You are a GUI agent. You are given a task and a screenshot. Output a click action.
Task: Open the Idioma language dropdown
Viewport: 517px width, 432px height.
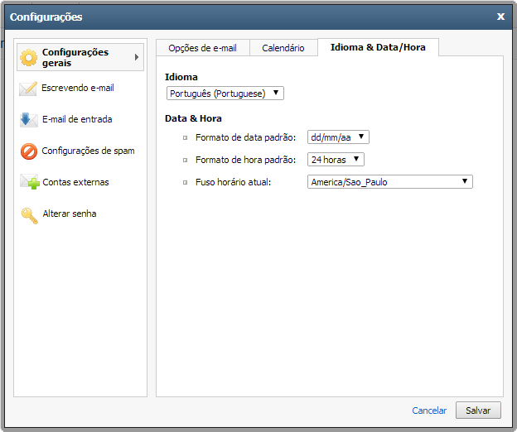click(225, 94)
